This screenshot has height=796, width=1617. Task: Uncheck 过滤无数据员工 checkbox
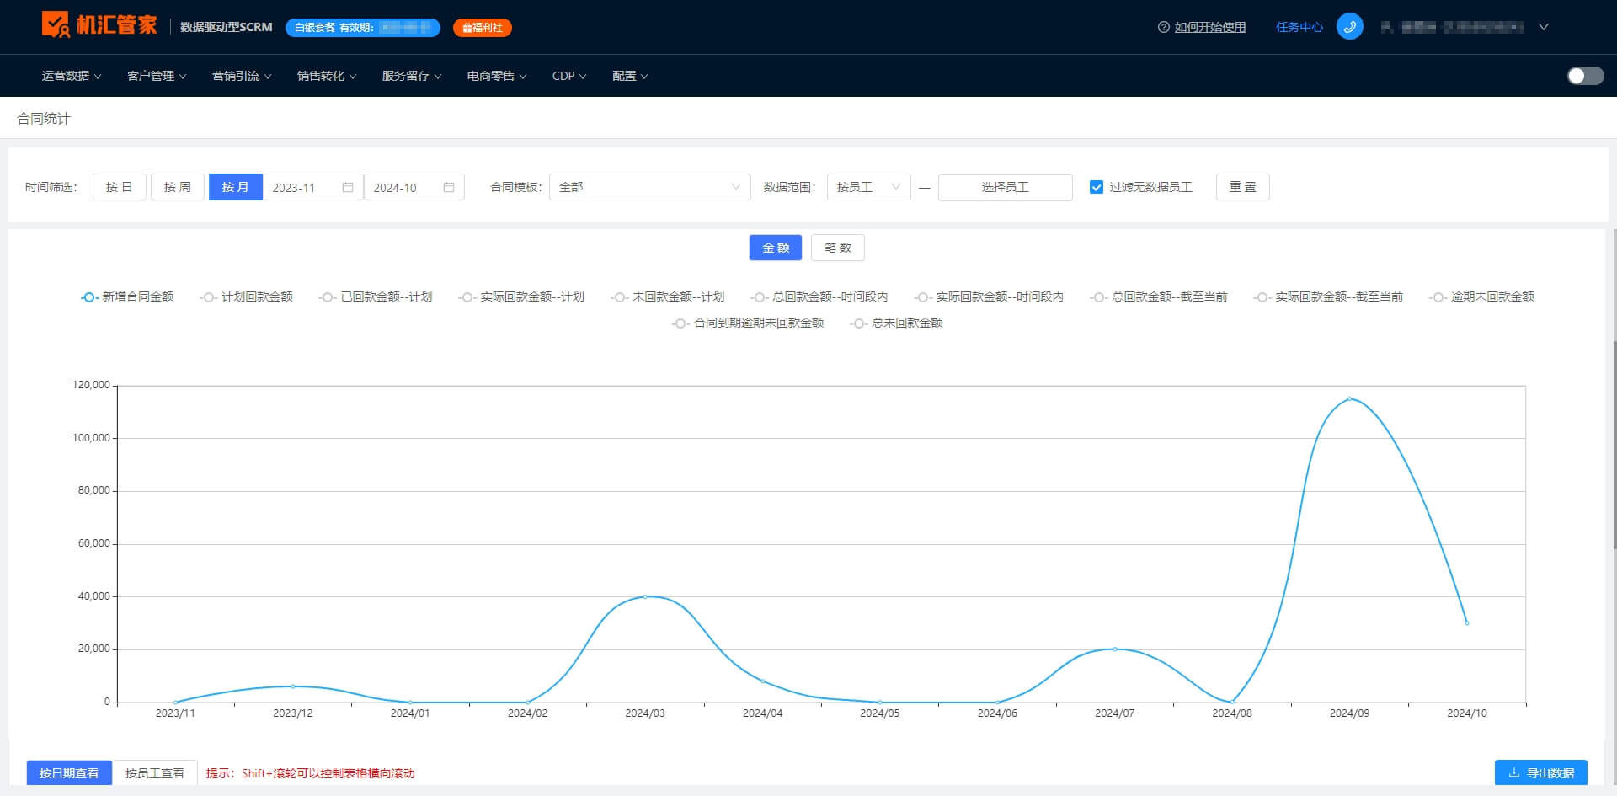1096,187
